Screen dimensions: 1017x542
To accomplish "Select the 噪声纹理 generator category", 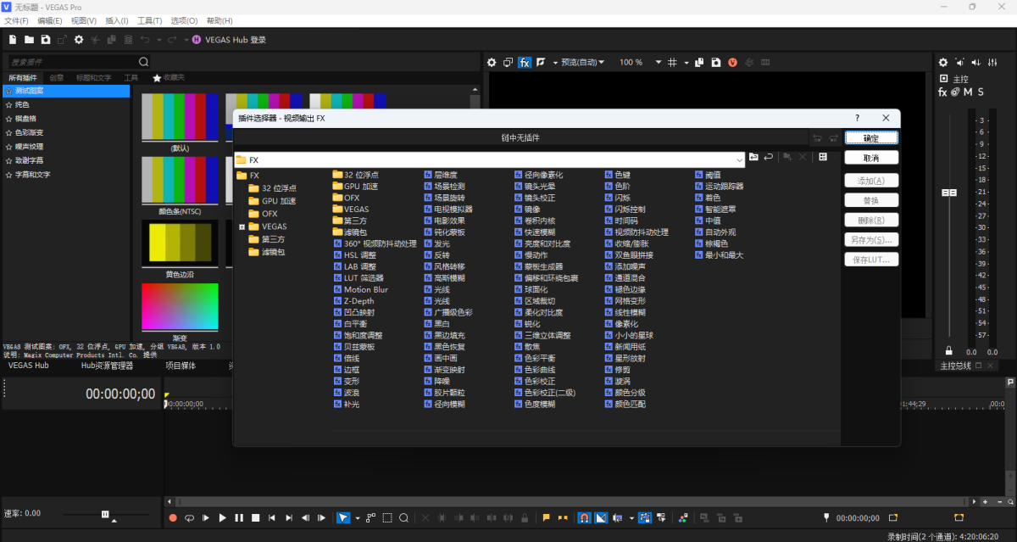I will point(65,146).
